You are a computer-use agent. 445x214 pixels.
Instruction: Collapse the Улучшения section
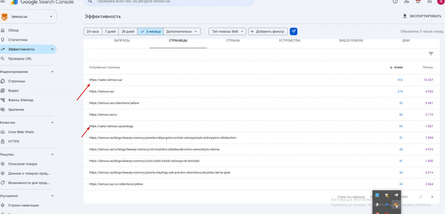(x=52, y=196)
